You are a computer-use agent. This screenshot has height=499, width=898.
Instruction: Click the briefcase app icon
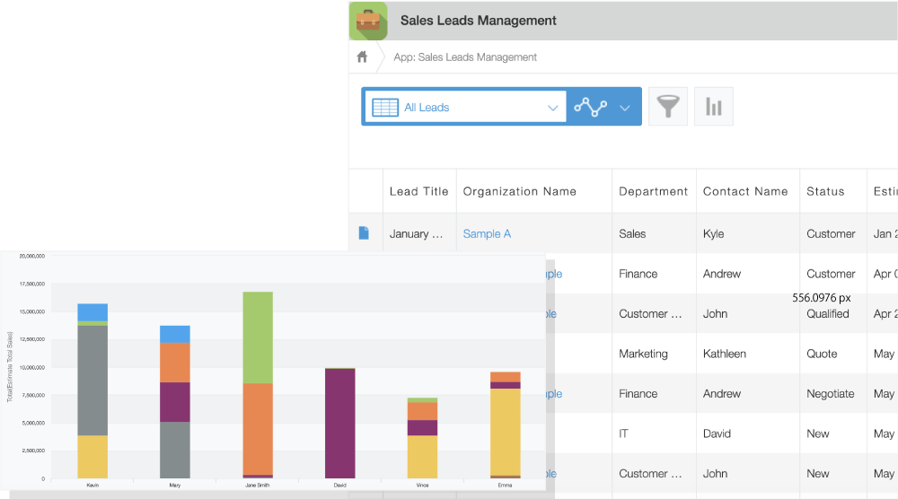pyautogui.click(x=368, y=22)
